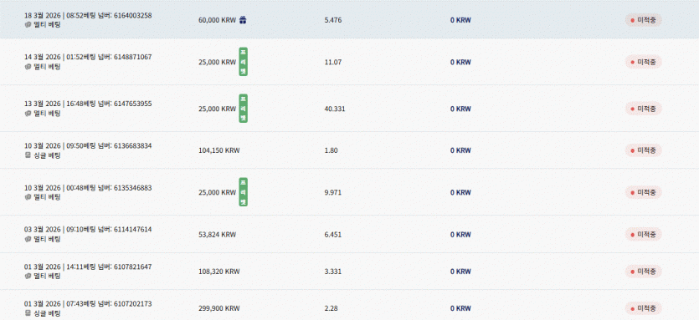Click the odds value 2.28
This screenshot has height=320, width=699.
tap(331, 308)
